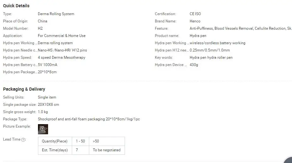This screenshot has width=292, height=163.
Task: Click the Lead Time help question-mark icon
Action: [x=23, y=140]
